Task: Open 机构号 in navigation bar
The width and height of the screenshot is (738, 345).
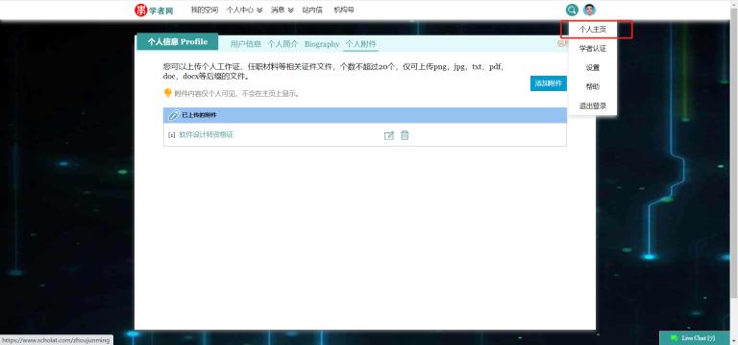Action: coord(344,10)
